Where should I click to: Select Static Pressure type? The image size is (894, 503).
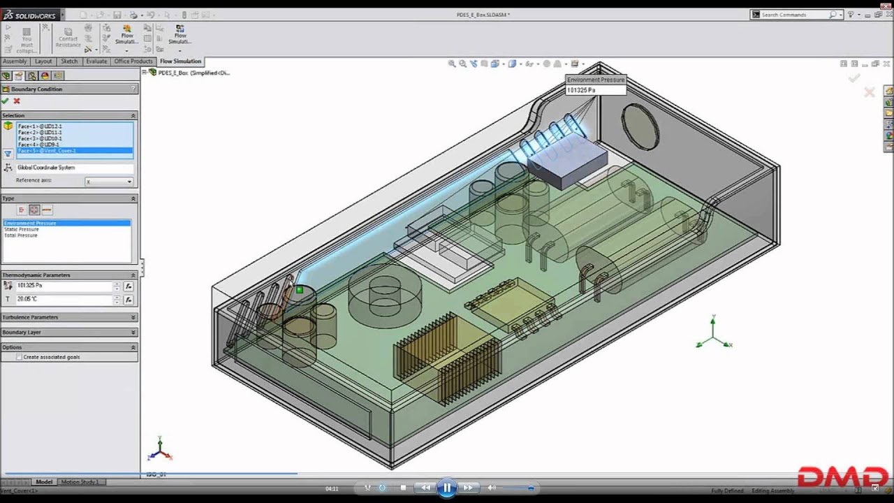[x=66, y=229]
